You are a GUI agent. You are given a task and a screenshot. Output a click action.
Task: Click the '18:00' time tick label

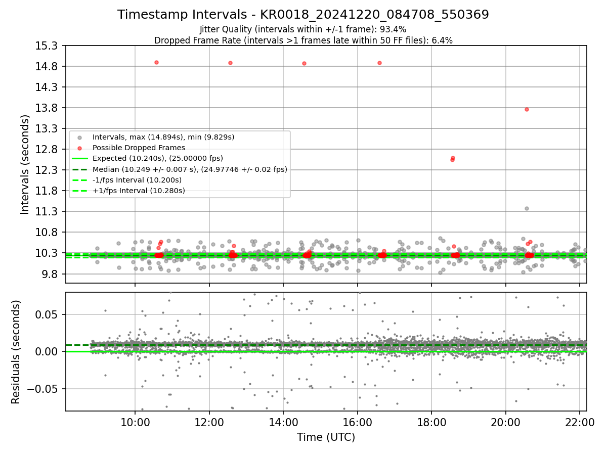[431, 422]
